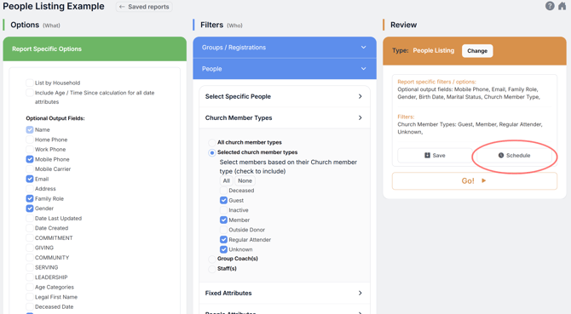Viewport: 571px width, 314px height.
Task: Uncheck the Mobile Phone output field
Action: pyautogui.click(x=30, y=159)
